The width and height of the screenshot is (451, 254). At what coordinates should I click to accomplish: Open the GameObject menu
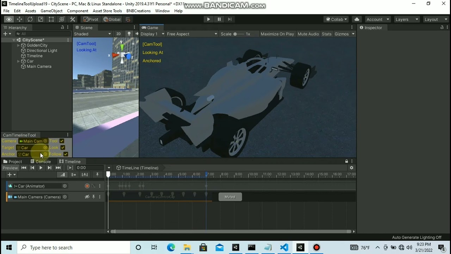coord(51,11)
